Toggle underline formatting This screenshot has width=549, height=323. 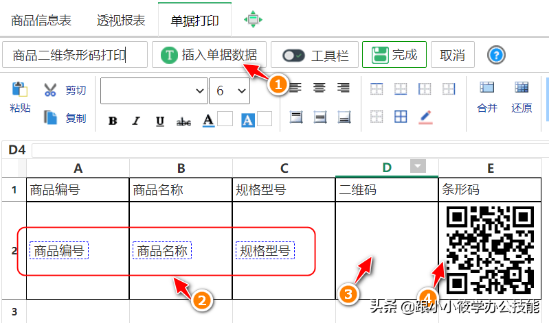(160, 121)
